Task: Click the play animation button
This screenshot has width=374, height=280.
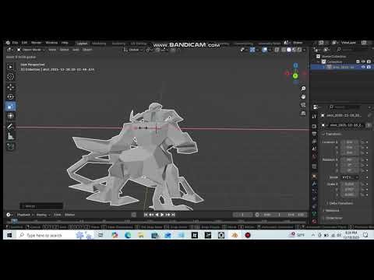Action: pos(162,215)
